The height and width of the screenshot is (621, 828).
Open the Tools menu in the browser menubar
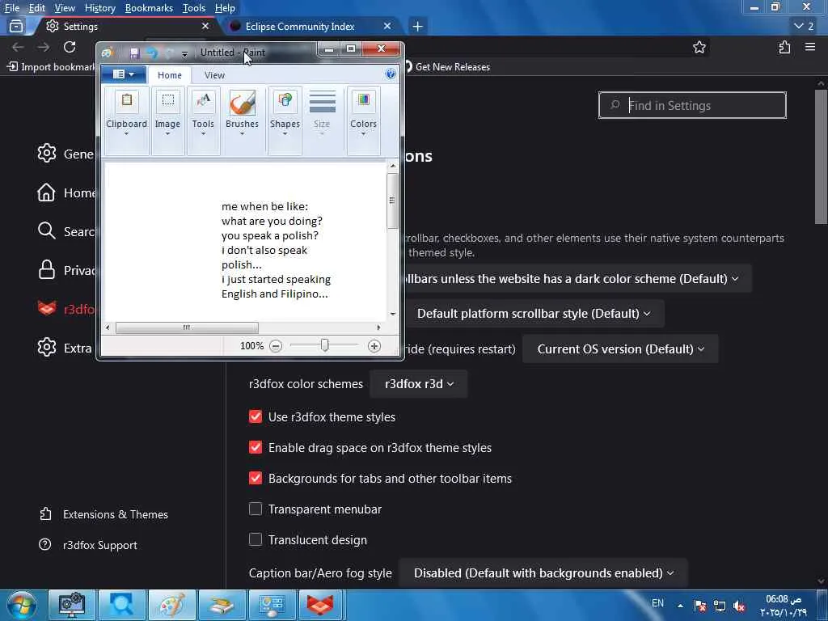[x=194, y=8]
